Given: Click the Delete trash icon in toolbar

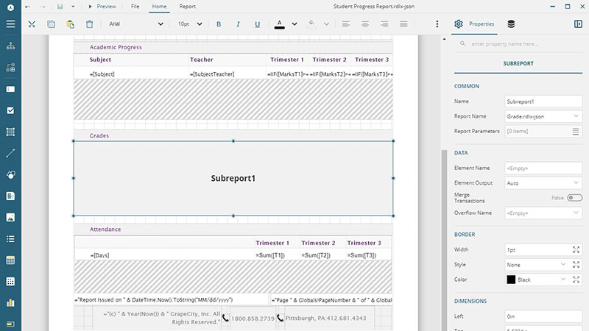Looking at the screenshot, I should coord(89,24).
